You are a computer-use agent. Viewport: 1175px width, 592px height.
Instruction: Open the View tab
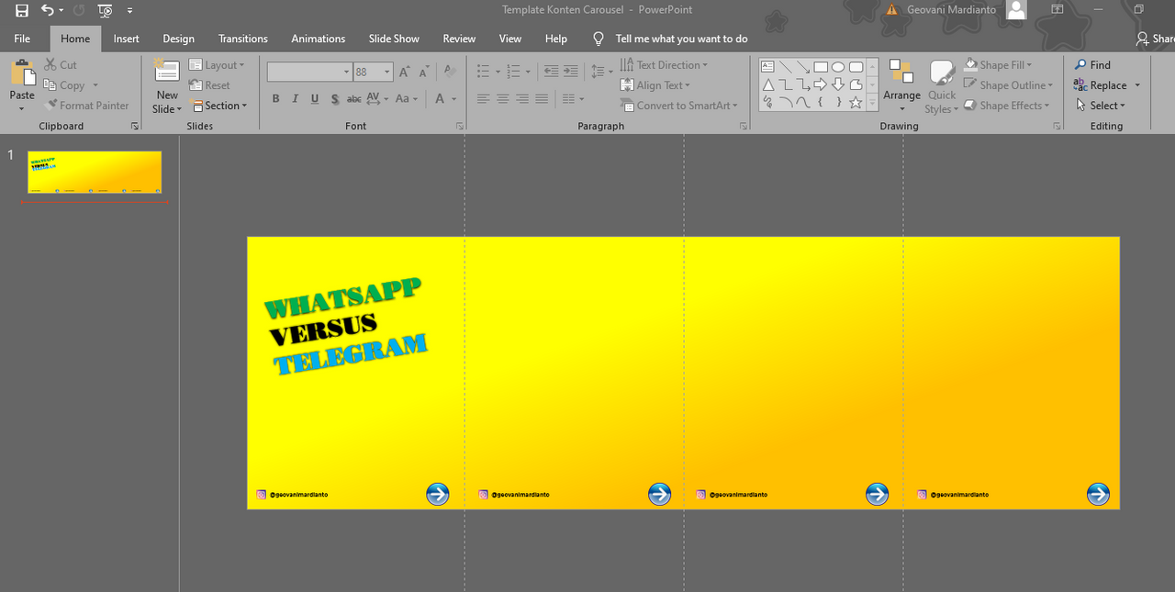510,39
